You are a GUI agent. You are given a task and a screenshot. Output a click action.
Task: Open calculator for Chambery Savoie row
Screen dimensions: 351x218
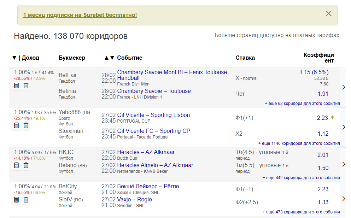17,86
